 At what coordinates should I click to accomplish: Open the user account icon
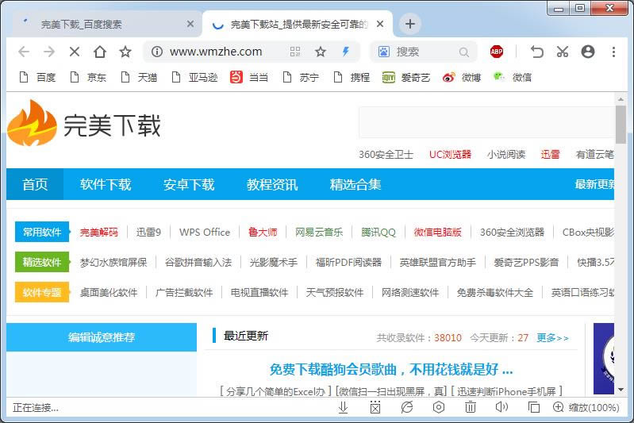click(x=588, y=52)
